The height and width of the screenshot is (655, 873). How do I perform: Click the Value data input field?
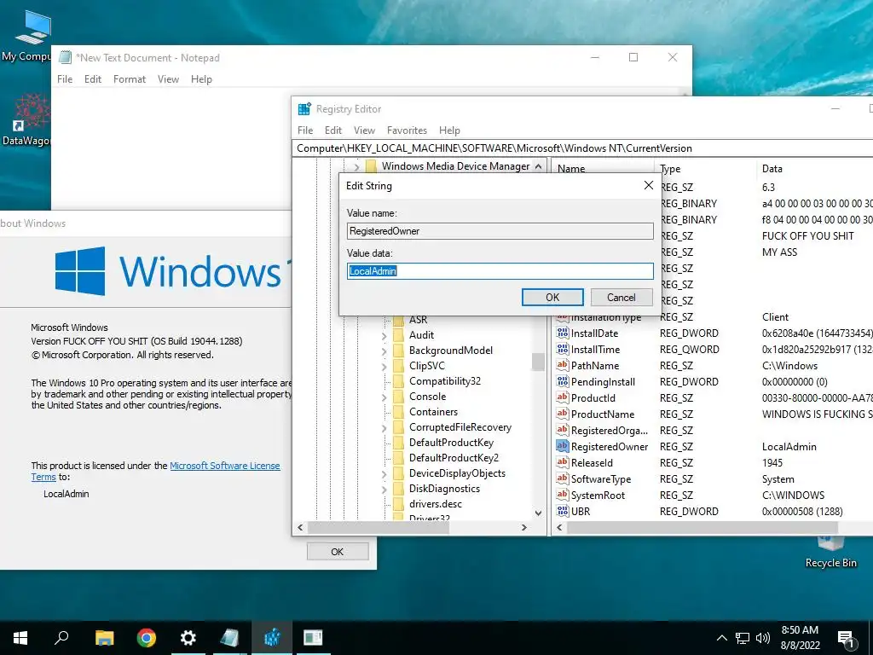[500, 271]
